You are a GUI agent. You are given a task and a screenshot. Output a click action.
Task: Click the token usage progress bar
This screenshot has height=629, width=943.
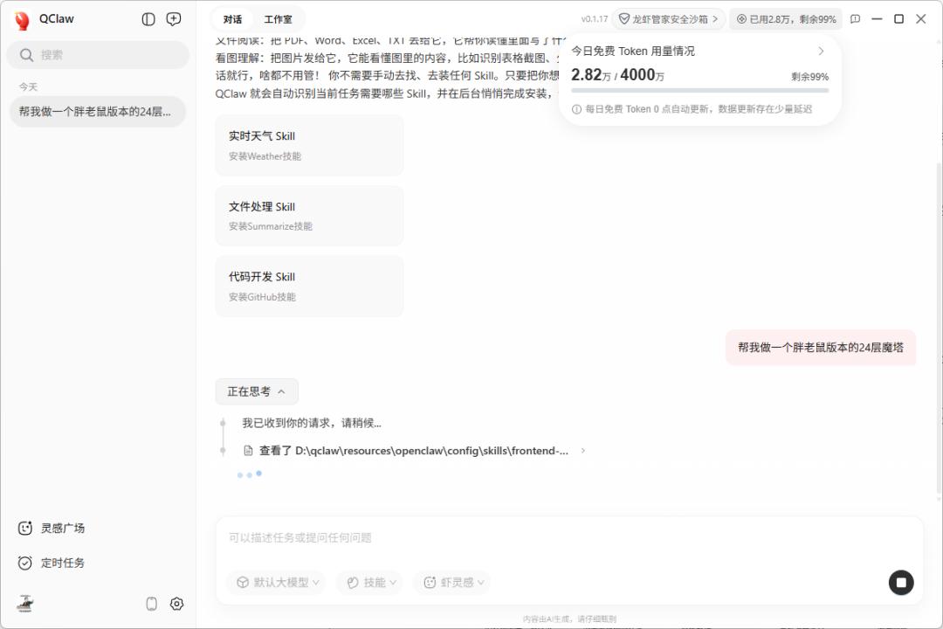pyautogui.click(x=699, y=90)
